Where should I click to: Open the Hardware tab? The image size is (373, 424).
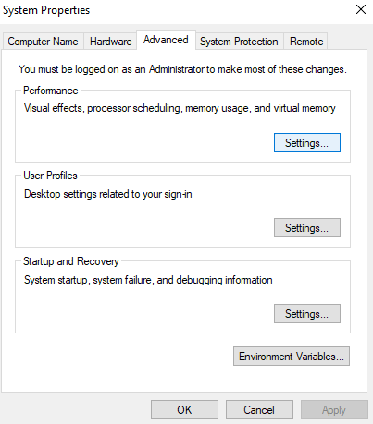pyautogui.click(x=110, y=42)
